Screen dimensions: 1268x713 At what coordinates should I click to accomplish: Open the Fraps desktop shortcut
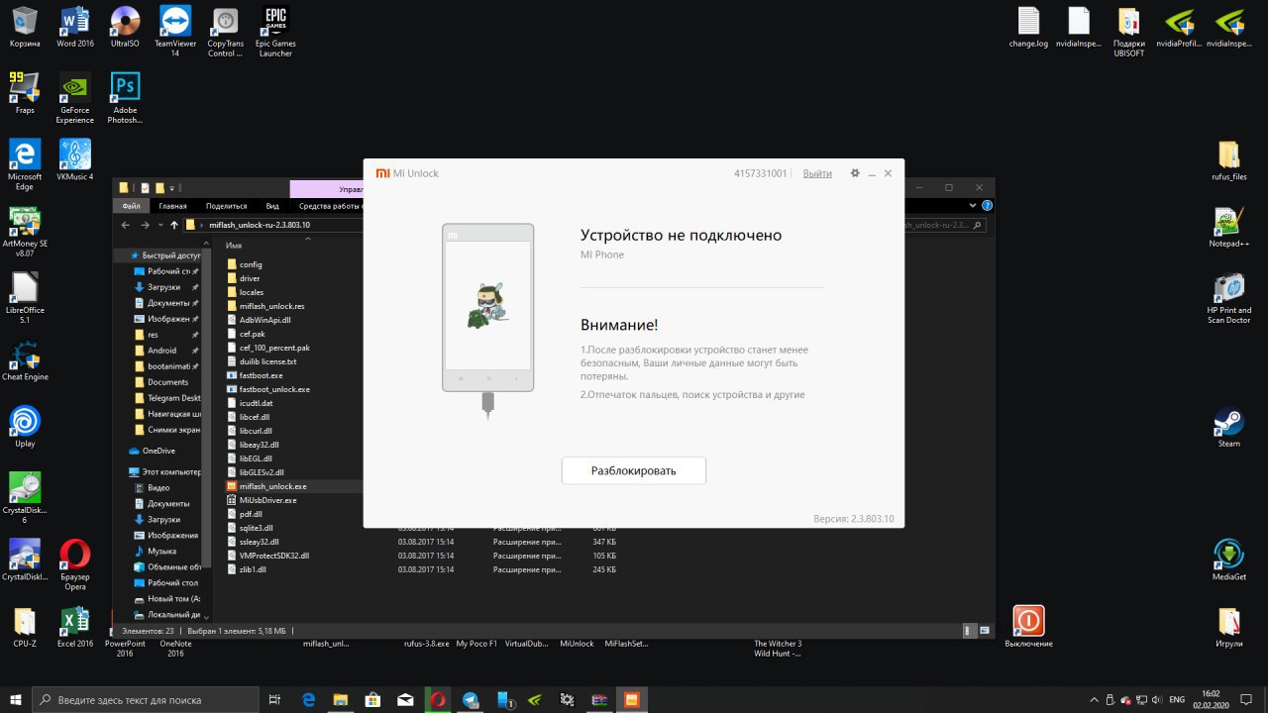[x=25, y=93]
